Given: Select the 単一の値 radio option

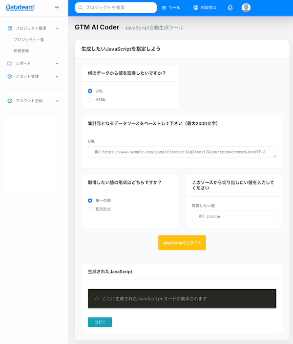Looking at the screenshot, I should pyautogui.click(x=90, y=201).
